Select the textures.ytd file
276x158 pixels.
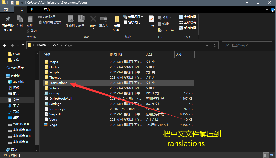[x=119, y=109]
